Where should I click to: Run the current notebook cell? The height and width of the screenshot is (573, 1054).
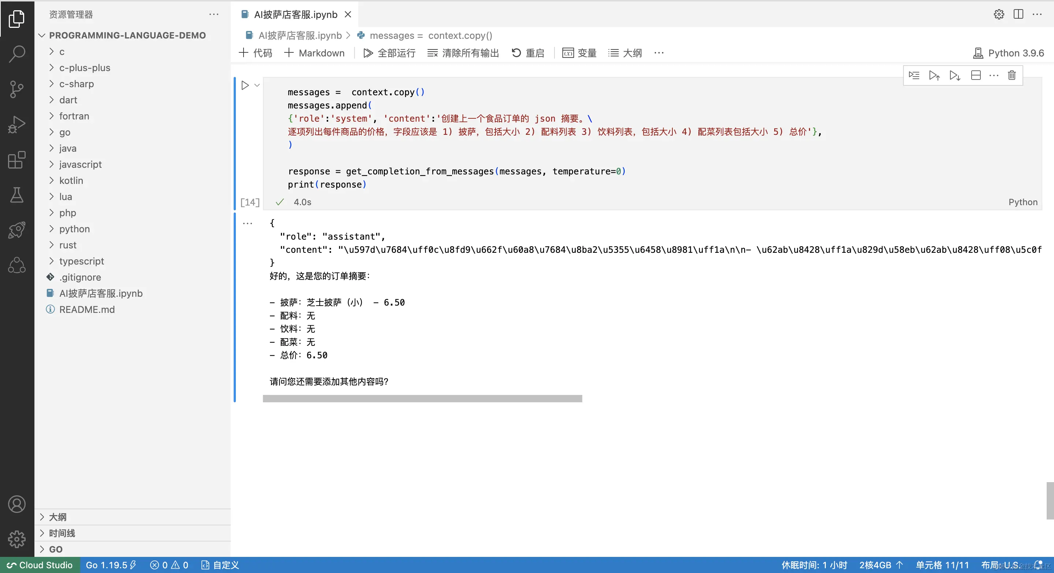[x=245, y=85]
